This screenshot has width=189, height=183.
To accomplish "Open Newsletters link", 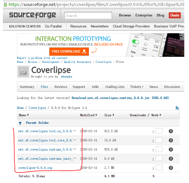I will (100, 26).
